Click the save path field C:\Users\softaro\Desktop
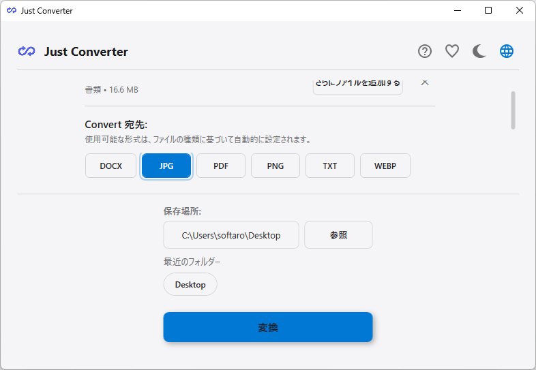The width and height of the screenshot is (536, 370). click(x=231, y=235)
